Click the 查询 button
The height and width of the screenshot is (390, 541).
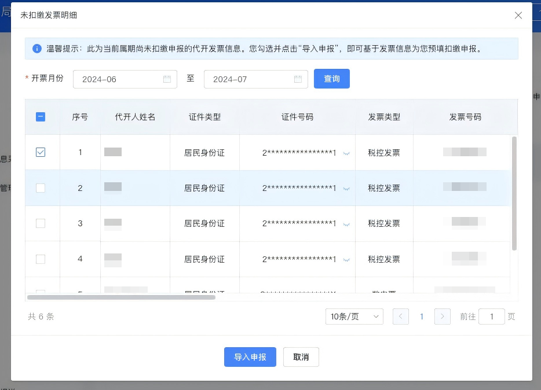pyautogui.click(x=332, y=79)
